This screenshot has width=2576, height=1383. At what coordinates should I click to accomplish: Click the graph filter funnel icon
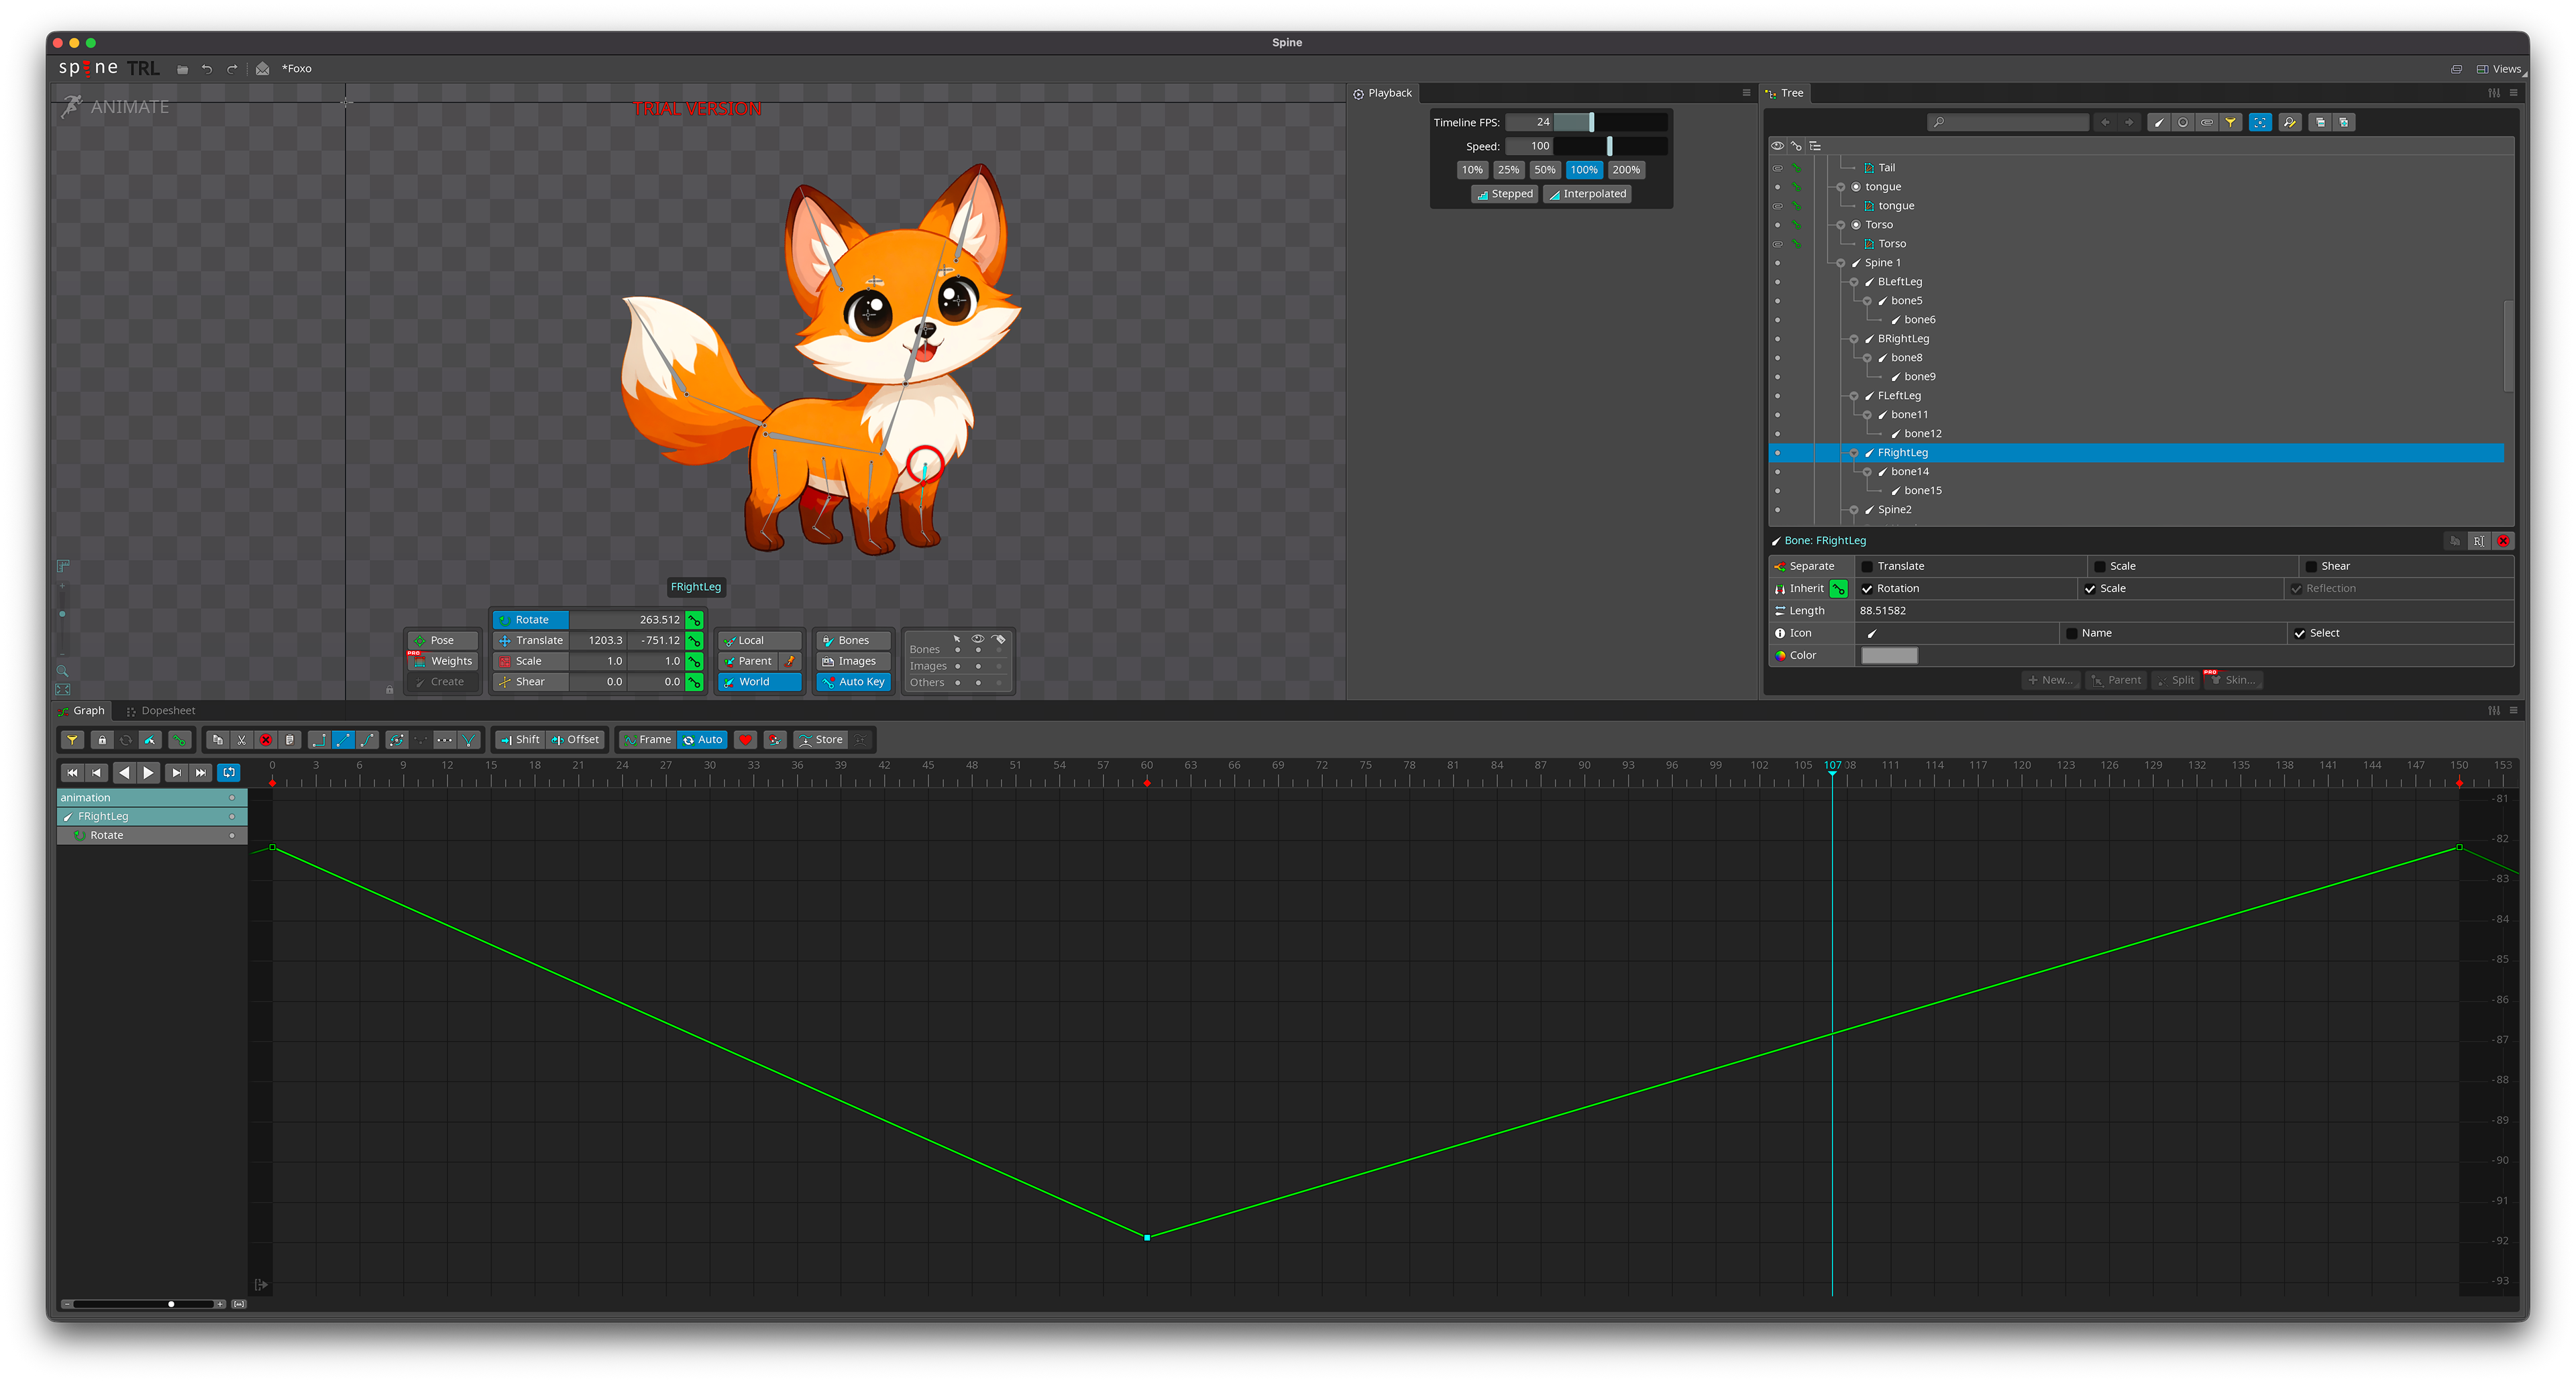72,740
